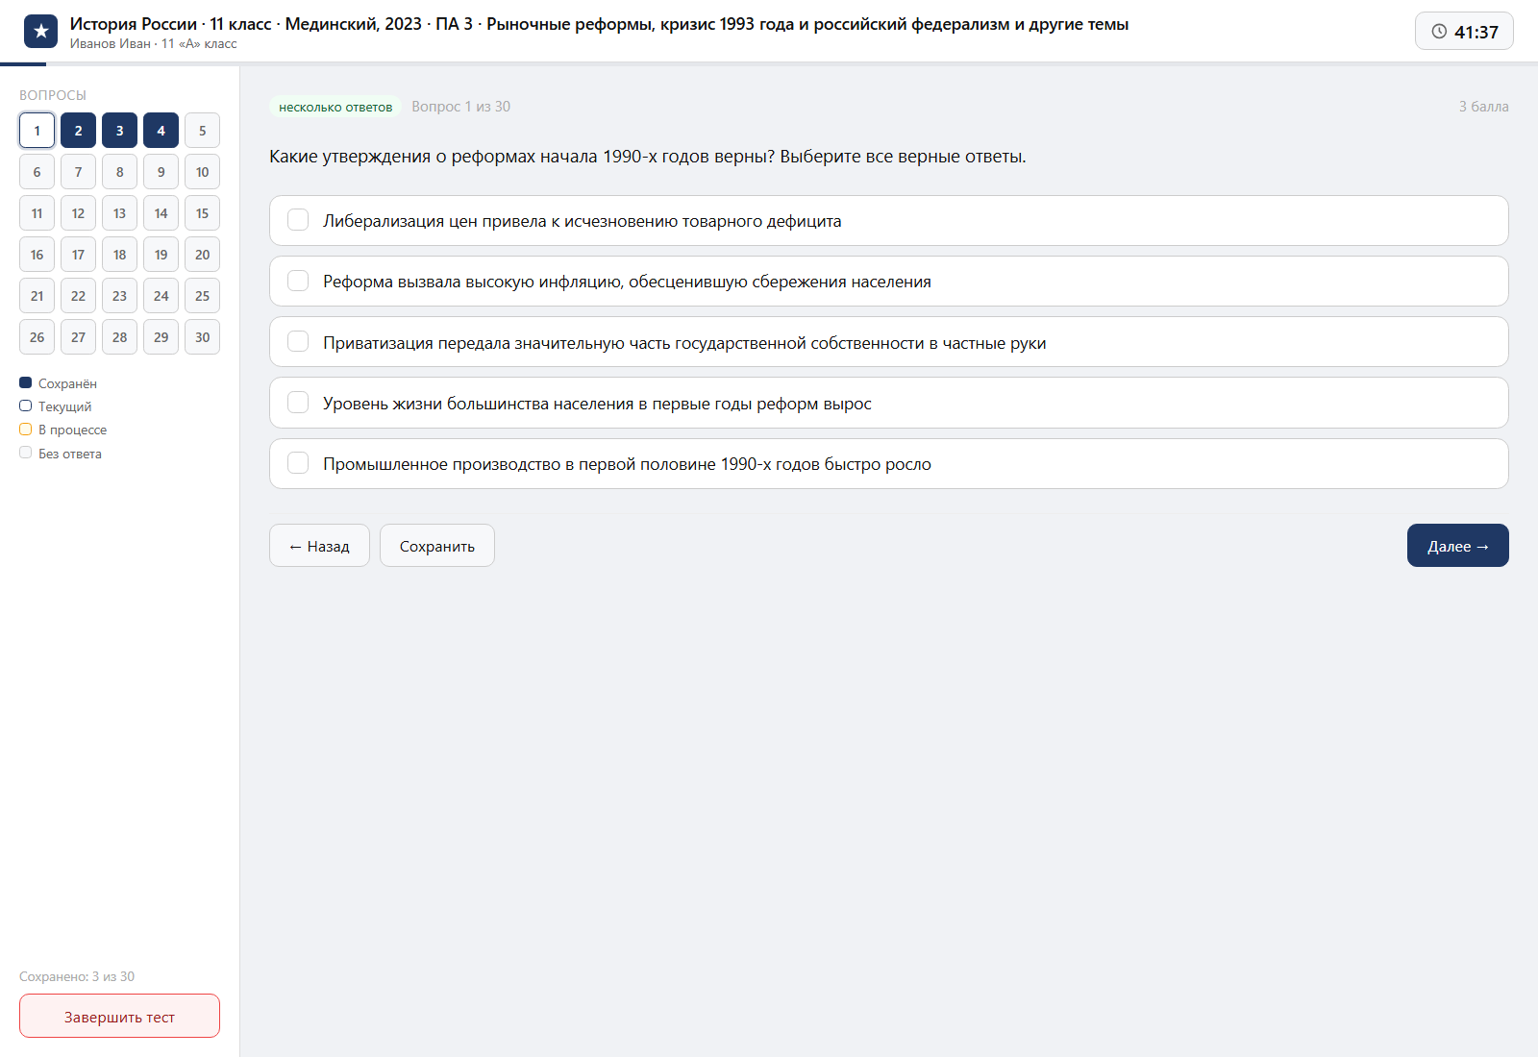
Task: Go to question 21 tile
Action: (x=37, y=296)
